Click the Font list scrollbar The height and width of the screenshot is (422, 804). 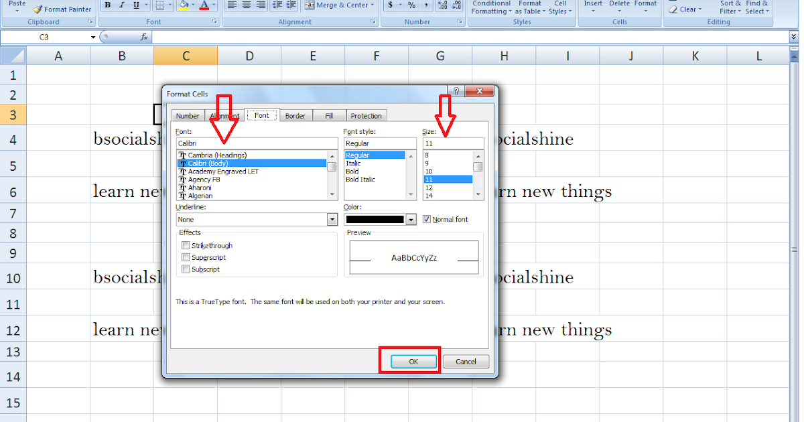click(x=332, y=175)
